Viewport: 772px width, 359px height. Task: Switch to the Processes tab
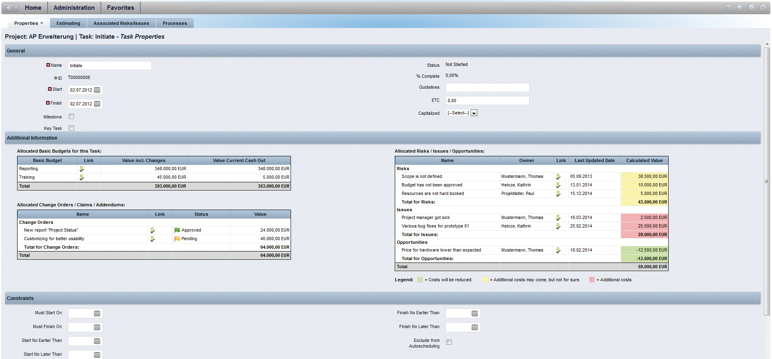click(x=175, y=23)
